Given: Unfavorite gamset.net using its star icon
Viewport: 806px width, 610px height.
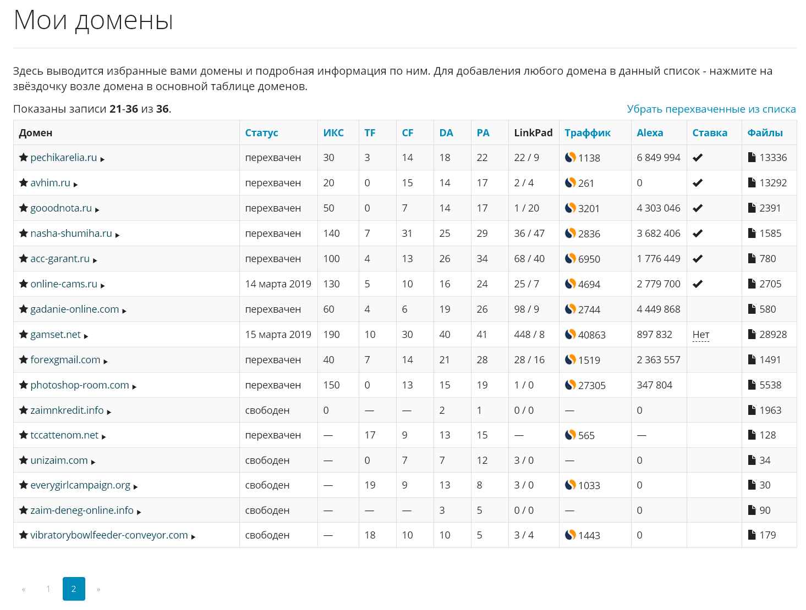Looking at the screenshot, I should [x=24, y=335].
